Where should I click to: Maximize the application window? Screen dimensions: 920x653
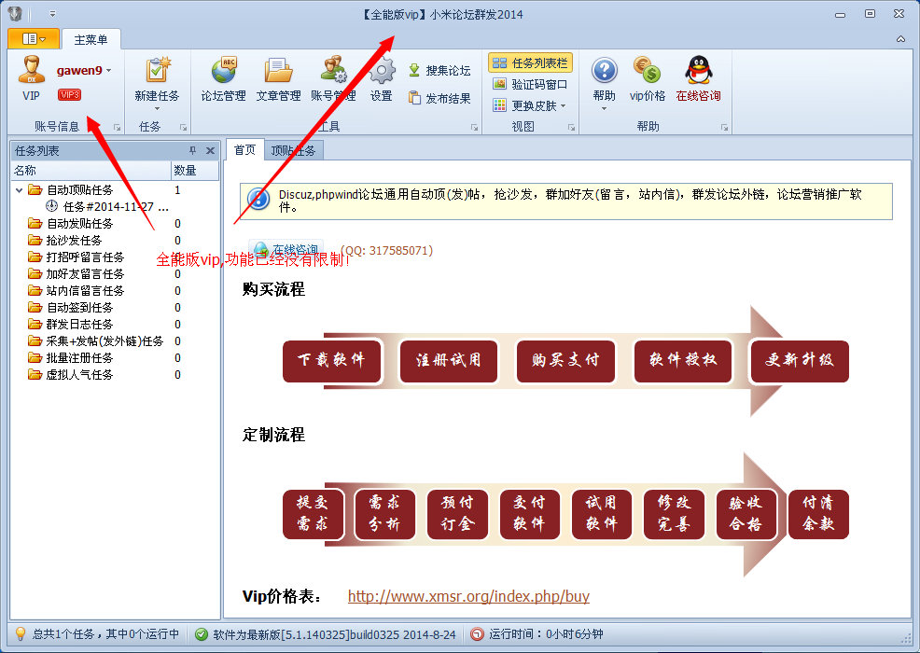[x=871, y=13]
